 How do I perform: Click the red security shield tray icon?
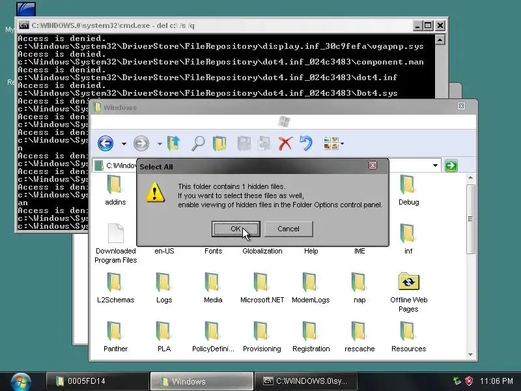click(x=469, y=381)
